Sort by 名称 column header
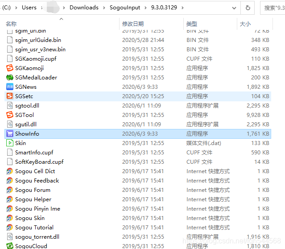This screenshot has width=285, height=249. pyautogui.click(x=11, y=24)
